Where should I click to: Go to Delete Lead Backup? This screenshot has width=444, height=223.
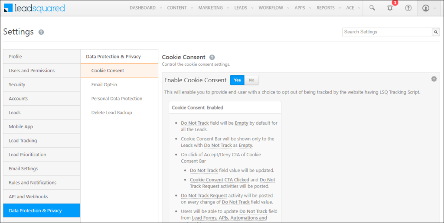pos(111,113)
